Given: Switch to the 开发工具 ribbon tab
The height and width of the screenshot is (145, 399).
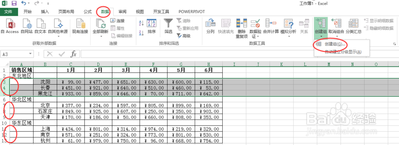Looking at the screenshot, I should point(161,12).
